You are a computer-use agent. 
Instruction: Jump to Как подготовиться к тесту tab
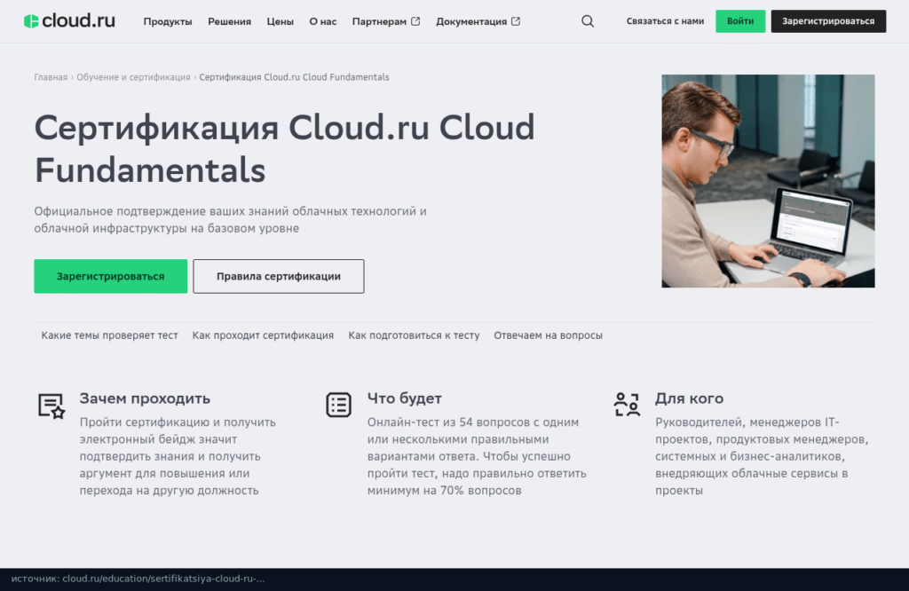[x=414, y=335]
